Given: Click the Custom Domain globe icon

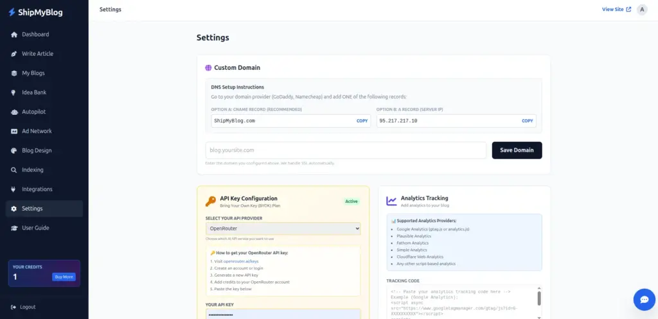Looking at the screenshot, I should (x=208, y=67).
